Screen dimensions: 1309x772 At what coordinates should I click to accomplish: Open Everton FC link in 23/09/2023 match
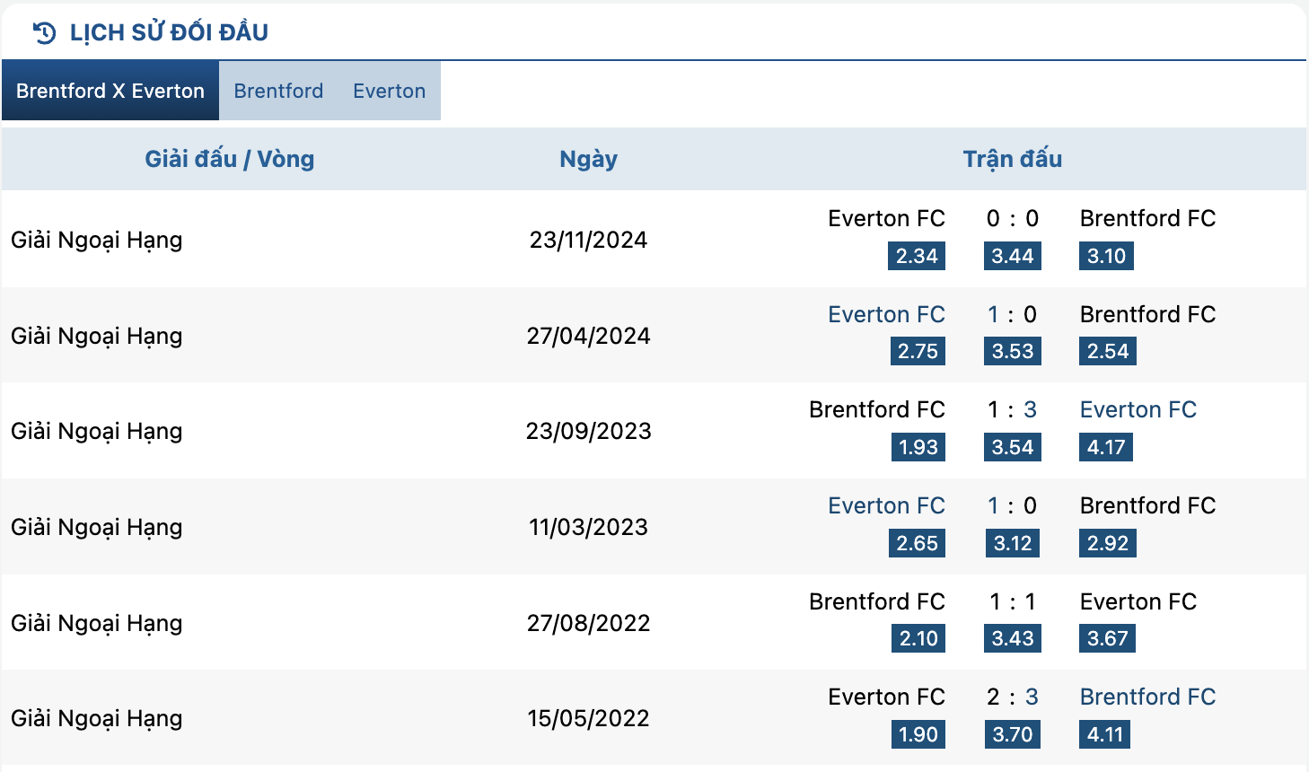[1138, 409]
